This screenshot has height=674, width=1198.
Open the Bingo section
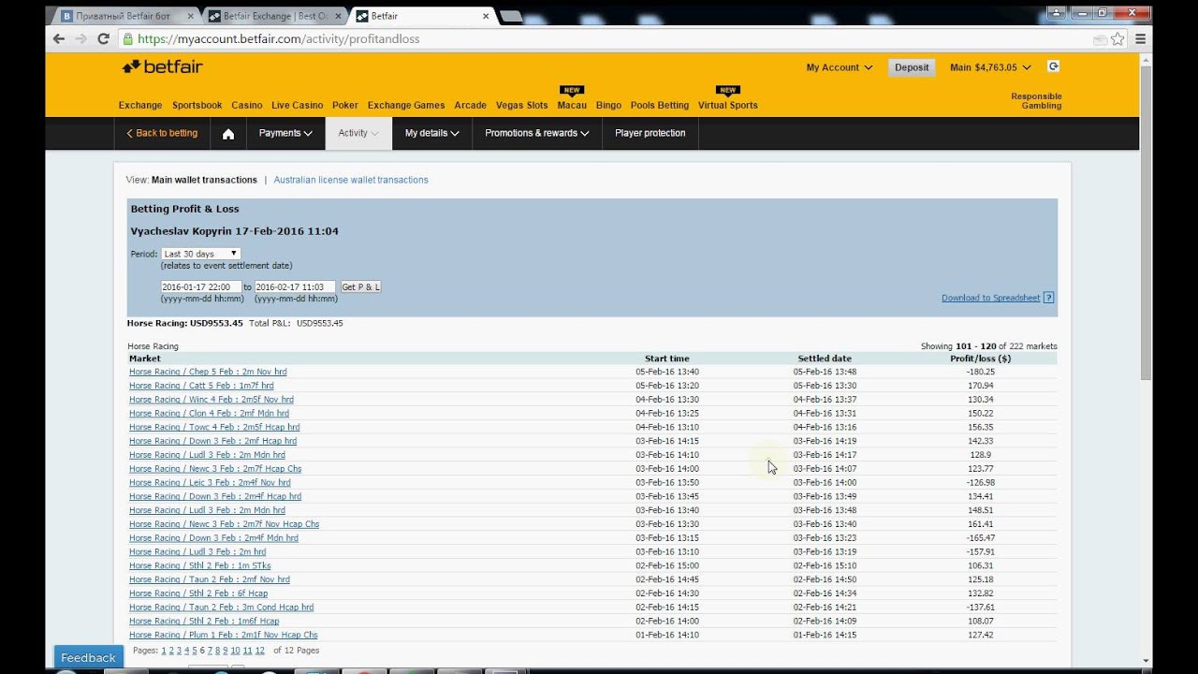[608, 106]
